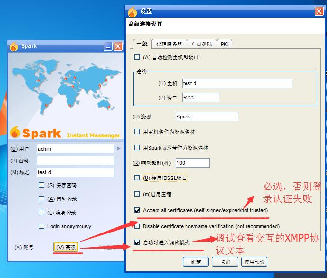Close the settings dialog with X
Image resolution: width=327 pixels, height=278 pixels.
319,11
